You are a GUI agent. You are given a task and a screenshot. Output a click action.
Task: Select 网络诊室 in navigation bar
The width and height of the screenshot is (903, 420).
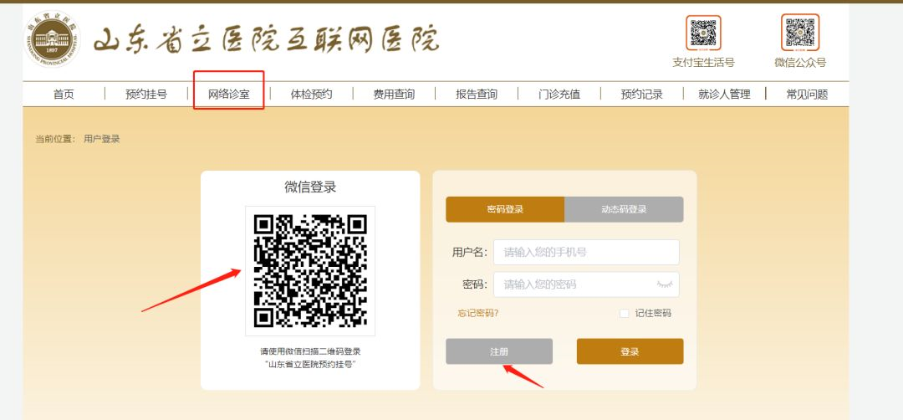click(228, 95)
